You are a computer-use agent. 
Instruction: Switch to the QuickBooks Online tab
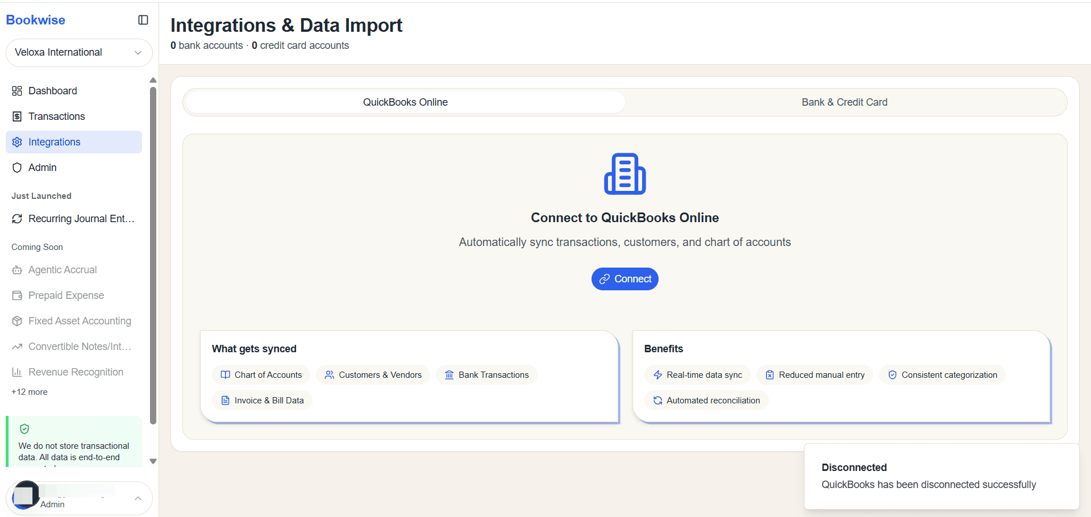pyautogui.click(x=405, y=102)
